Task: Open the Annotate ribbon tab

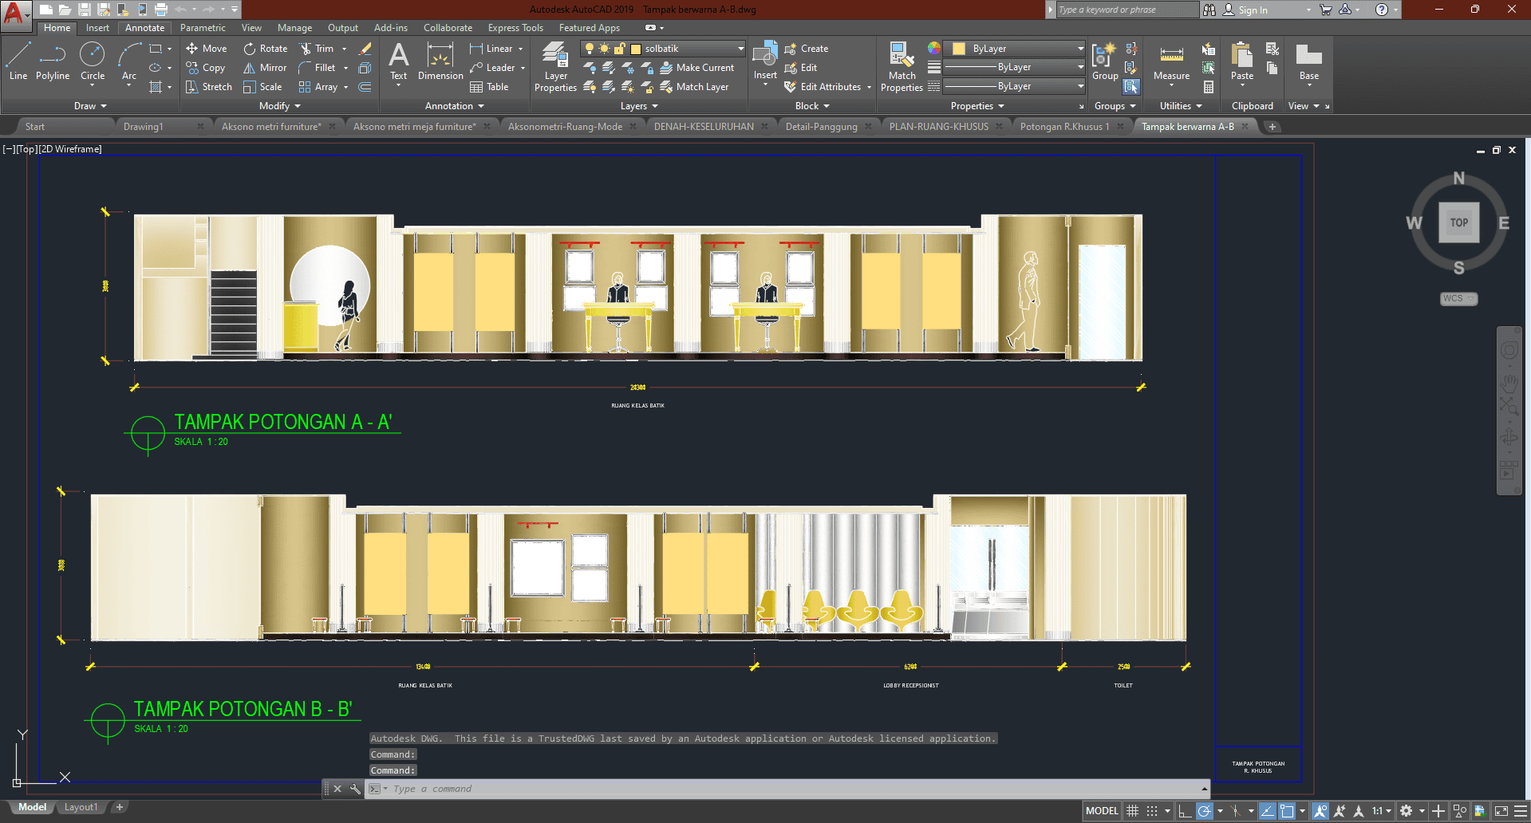Action: [x=144, y=28]
